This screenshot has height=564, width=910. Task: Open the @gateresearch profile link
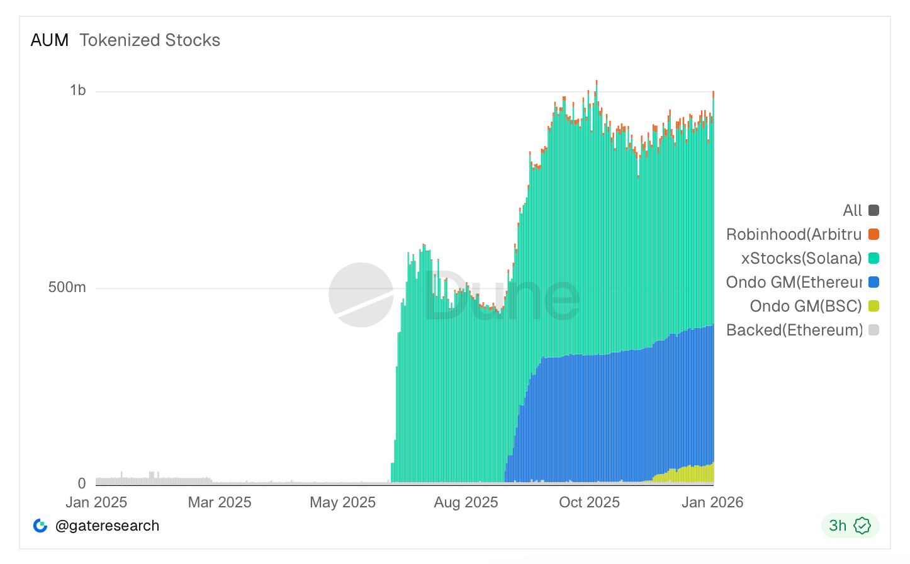pyautogui.click(x=107, y=526)
